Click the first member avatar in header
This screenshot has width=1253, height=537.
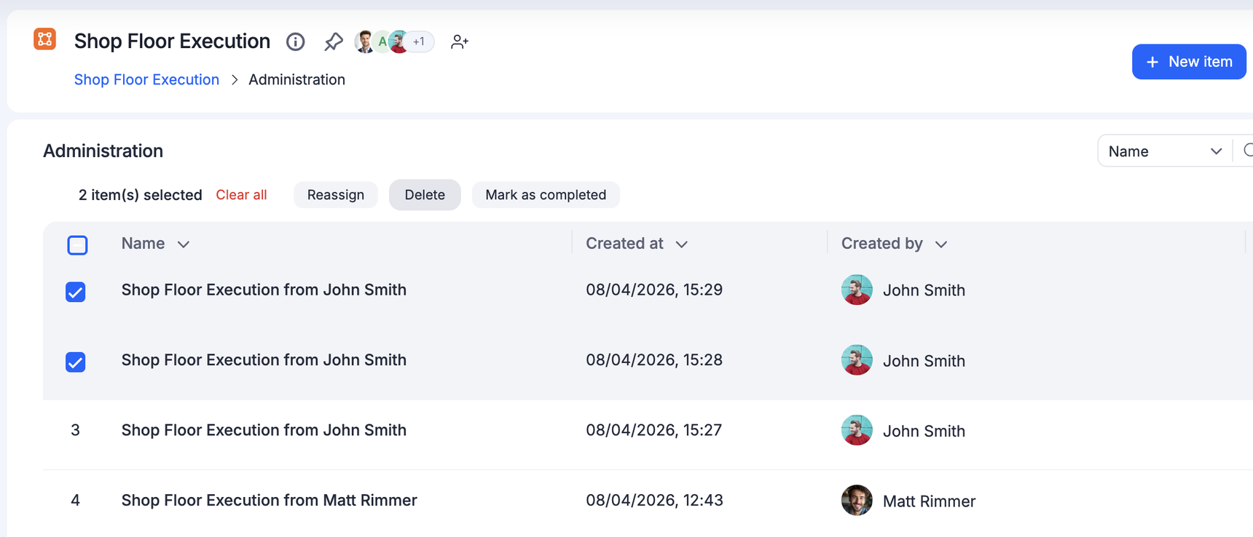(364, 41)
